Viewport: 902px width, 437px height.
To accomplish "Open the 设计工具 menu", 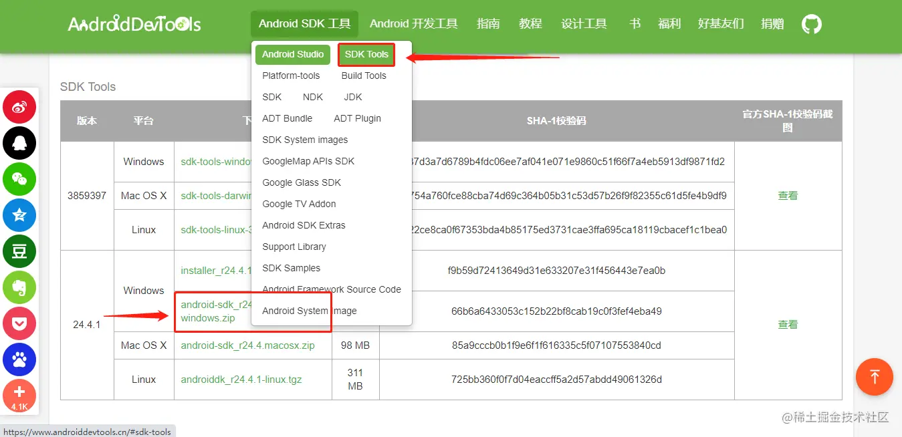I will (584, 24).
